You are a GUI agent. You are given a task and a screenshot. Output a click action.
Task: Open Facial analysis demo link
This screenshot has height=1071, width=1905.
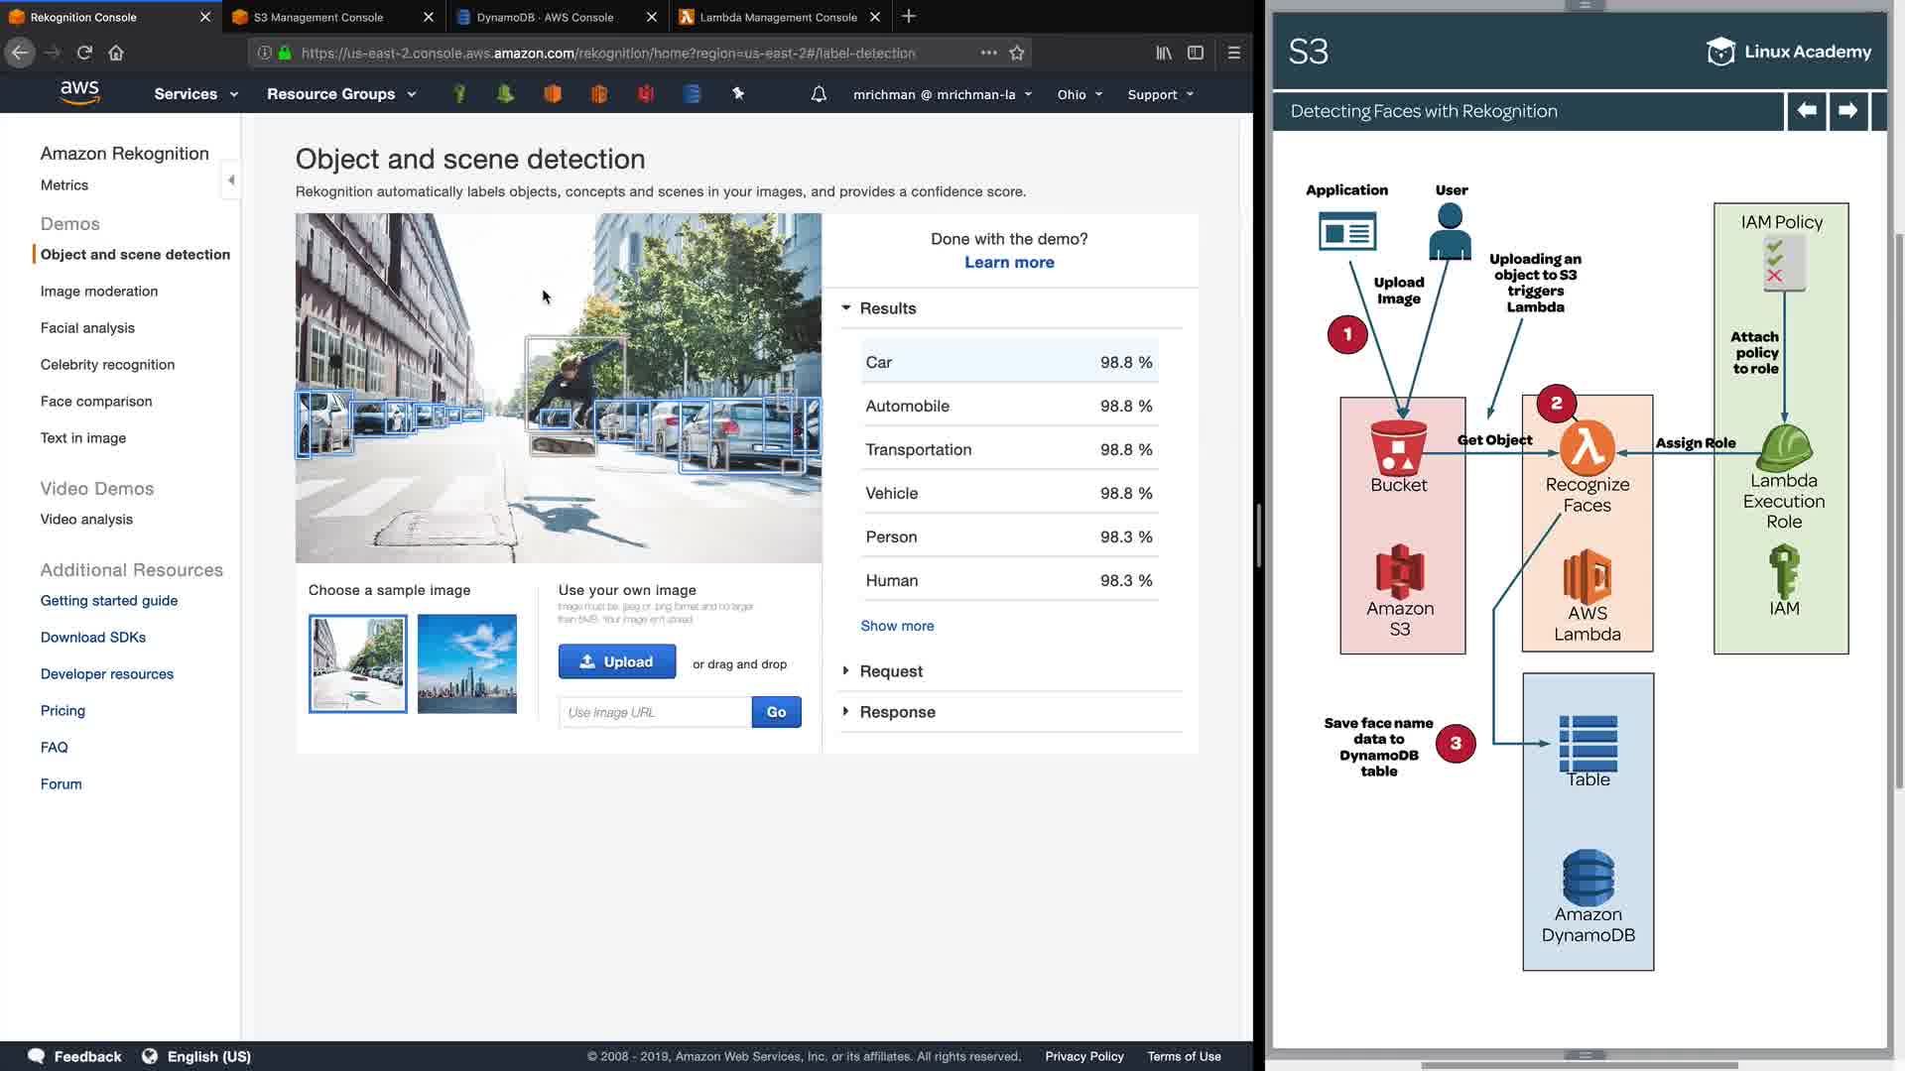[87, 328]
